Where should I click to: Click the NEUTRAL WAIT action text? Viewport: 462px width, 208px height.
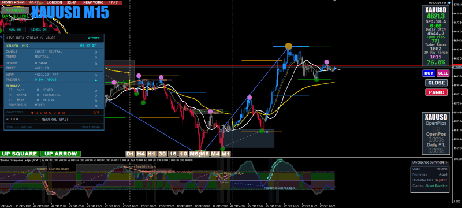(55, 120)
